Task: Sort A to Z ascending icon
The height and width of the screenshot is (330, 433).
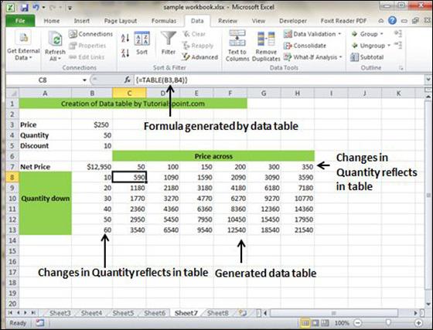Action: click(125, 38)
